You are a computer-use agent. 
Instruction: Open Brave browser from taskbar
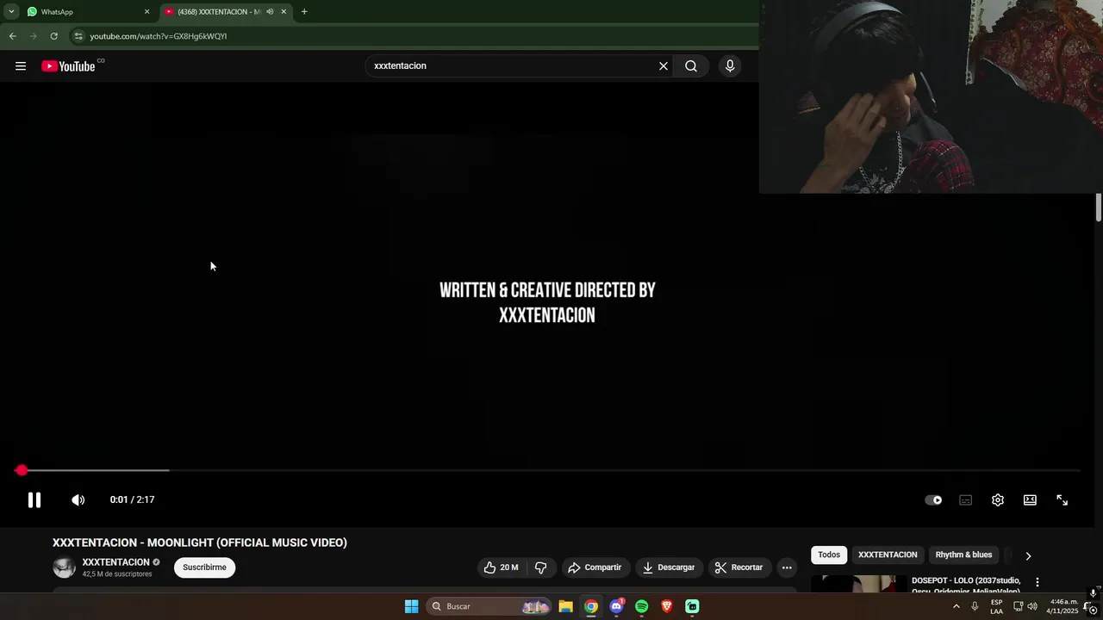667,606
